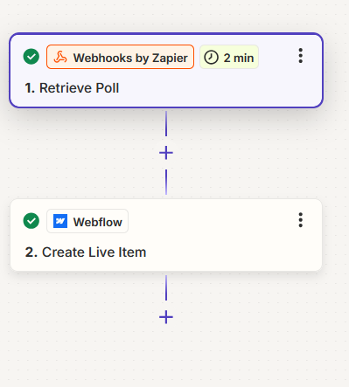Click connector line below Retrieve Poll card
Viewport: 349px width, 387px height.
point(166,123)
